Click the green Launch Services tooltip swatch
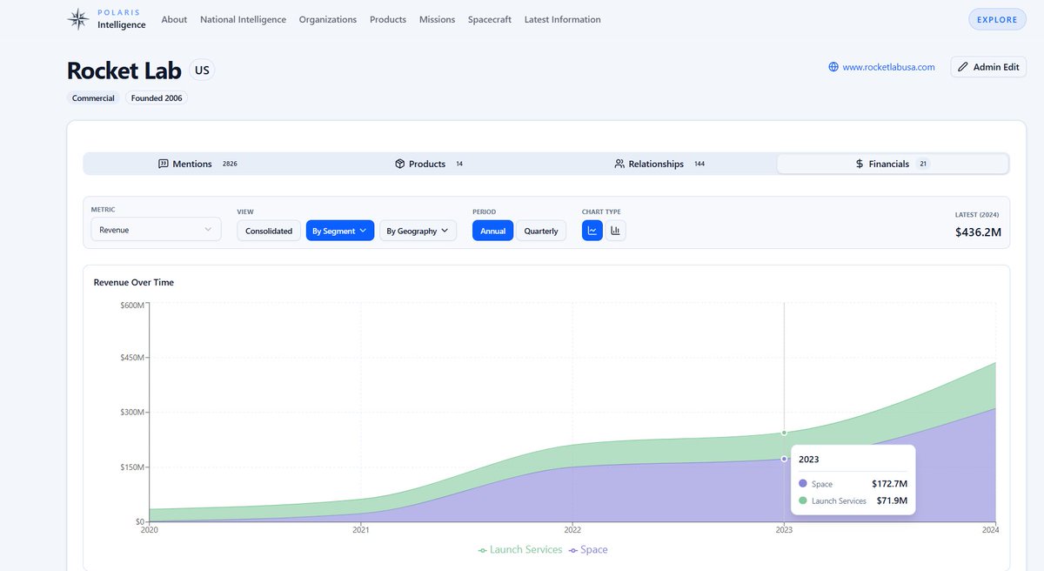The height and width of the screenshot is (571, 1044). [x=803, y=500]
